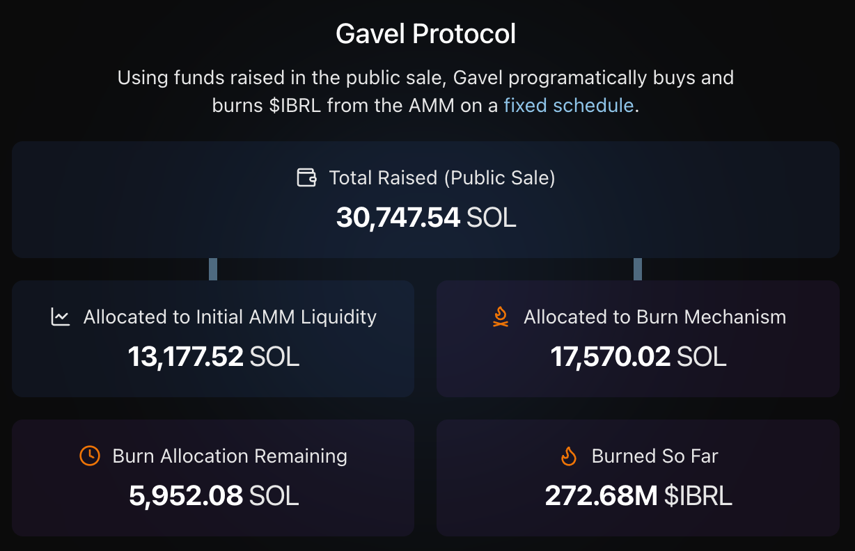Select the 5,952.08 SOL remaining value
Screen dimensions: 855x551
pos(213,496)
